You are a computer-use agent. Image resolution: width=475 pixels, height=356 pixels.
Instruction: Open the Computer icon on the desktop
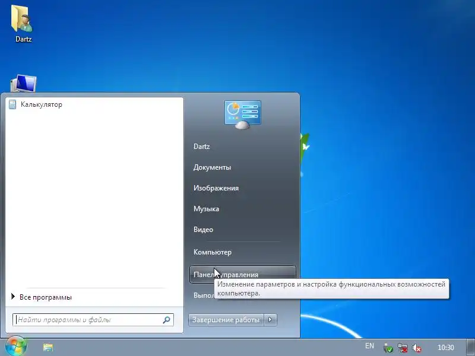pyautogui.click(x=23, y=83)
